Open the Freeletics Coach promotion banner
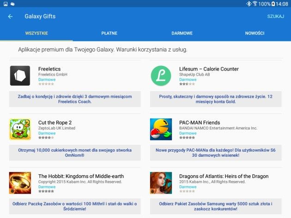291x218 pixels. click(75, 99)
